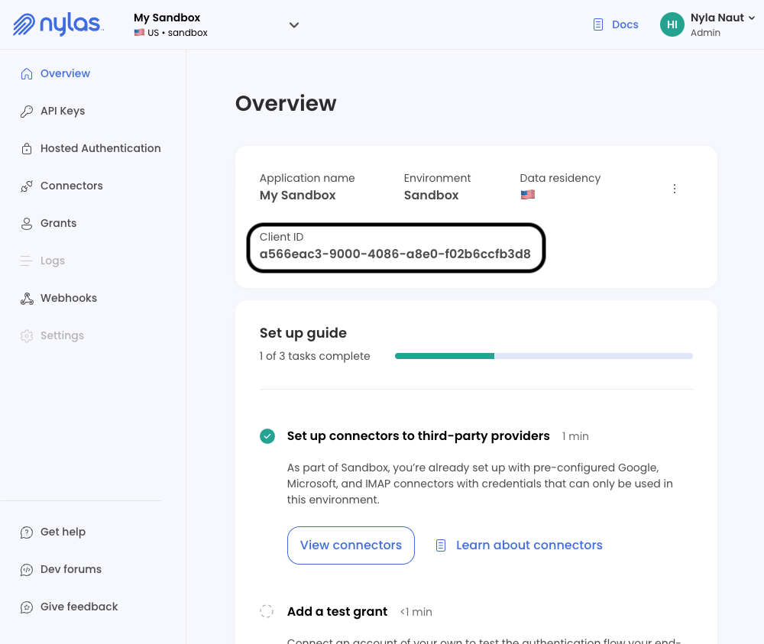Click the API Keys key icon
Image resolution: width=764 pixels, height=644 pixels.
point(27,111)
